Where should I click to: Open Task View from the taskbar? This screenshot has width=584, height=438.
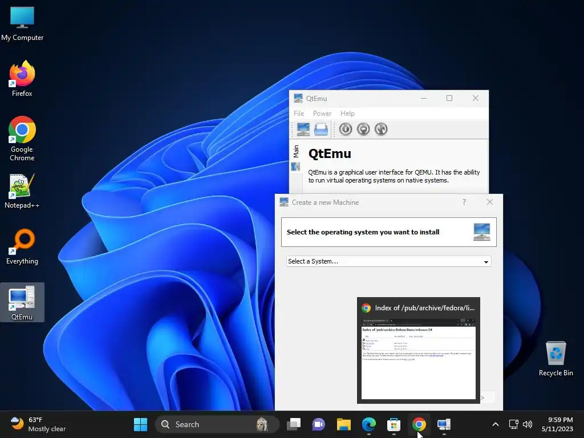[294, 424]
